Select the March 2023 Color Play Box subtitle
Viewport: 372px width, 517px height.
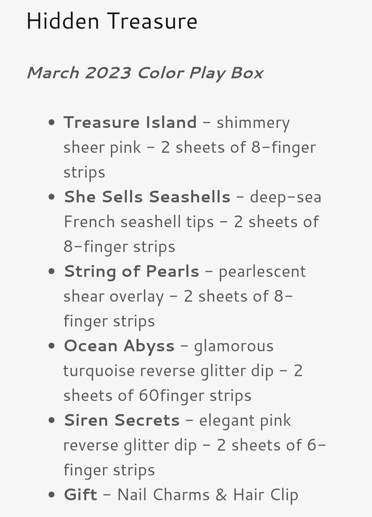pyautogui.click(x=145, y=73)
